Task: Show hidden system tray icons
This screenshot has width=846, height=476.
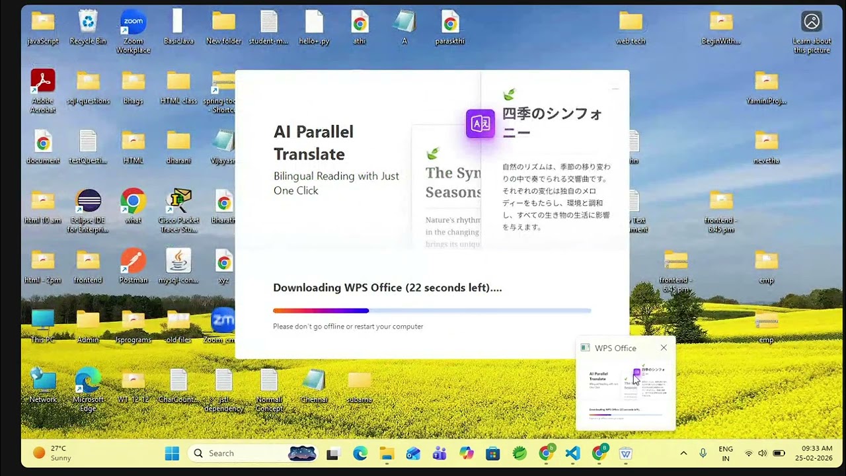Action: pos(683,453)
